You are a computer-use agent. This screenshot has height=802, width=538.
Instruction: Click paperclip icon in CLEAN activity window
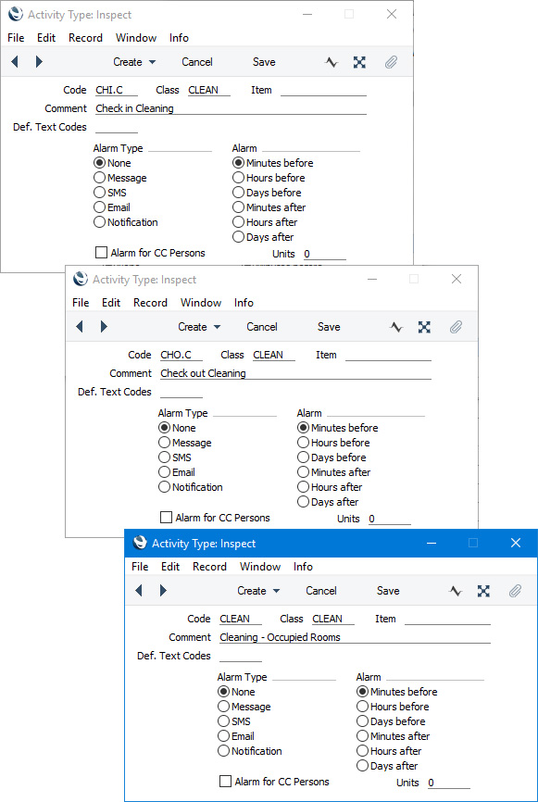515,591
